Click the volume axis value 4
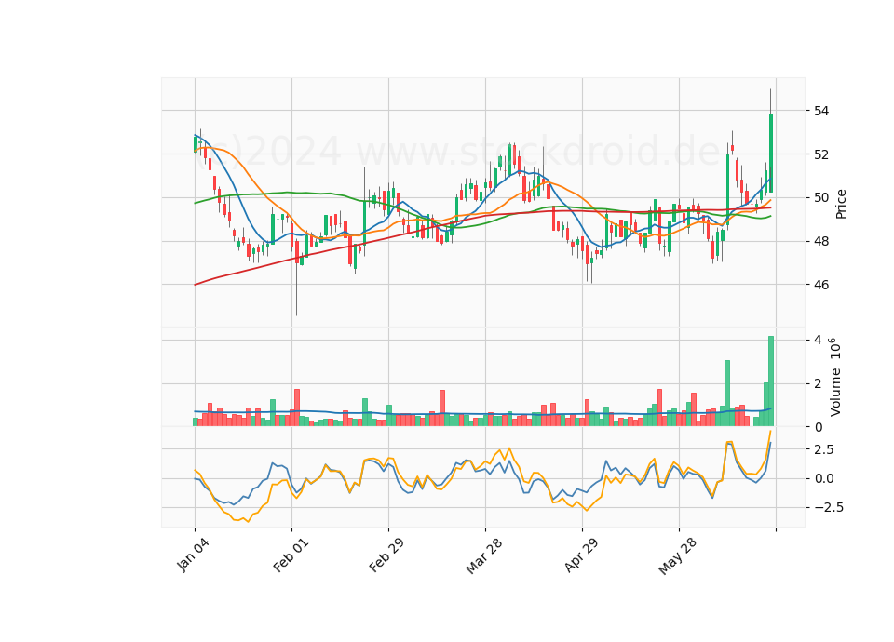The height and width of the screenshot is (642, 894). click(818, 341)
